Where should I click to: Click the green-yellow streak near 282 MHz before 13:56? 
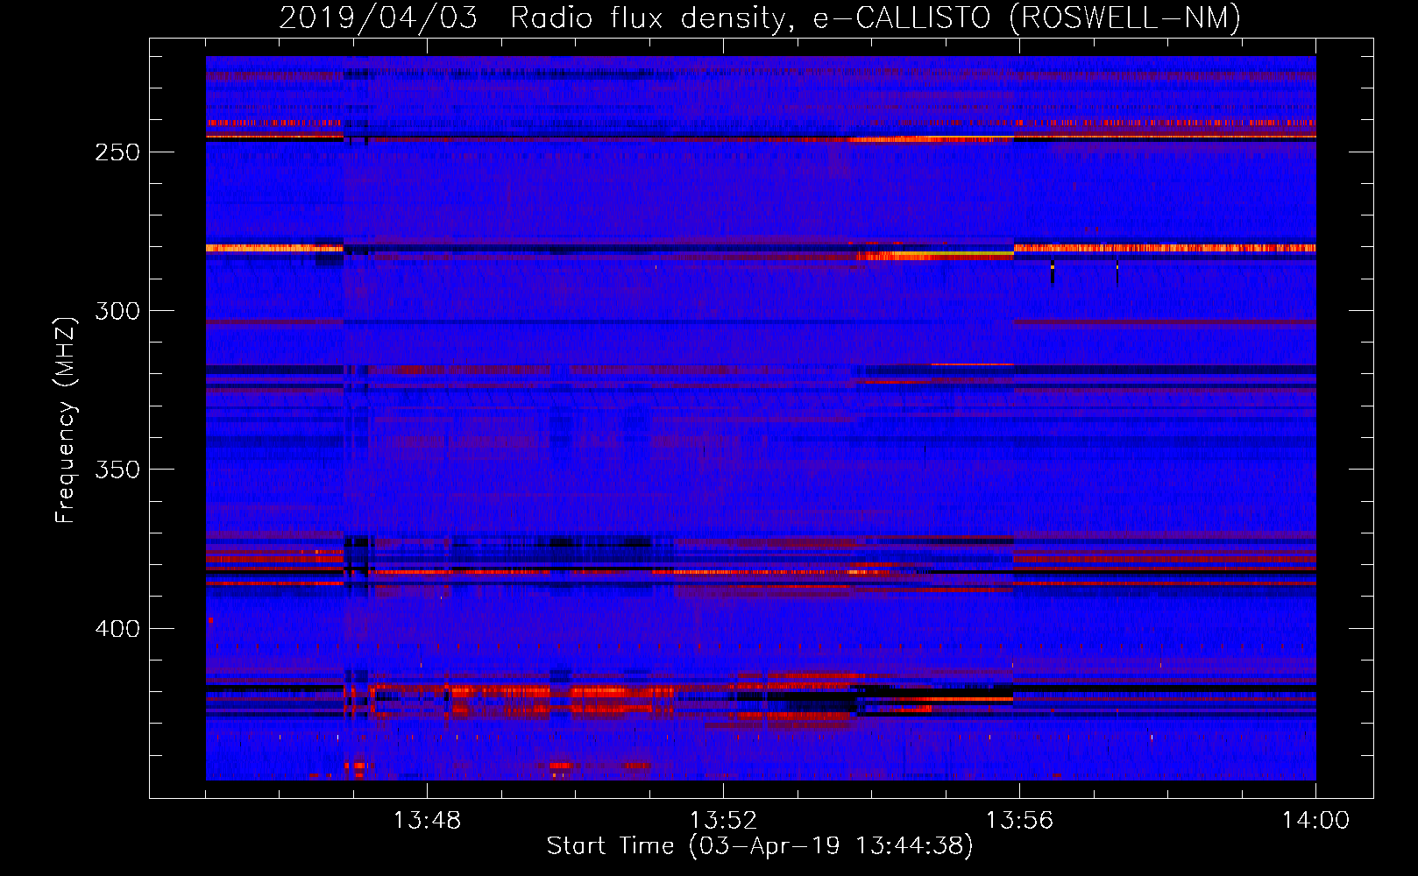(964, 253)
